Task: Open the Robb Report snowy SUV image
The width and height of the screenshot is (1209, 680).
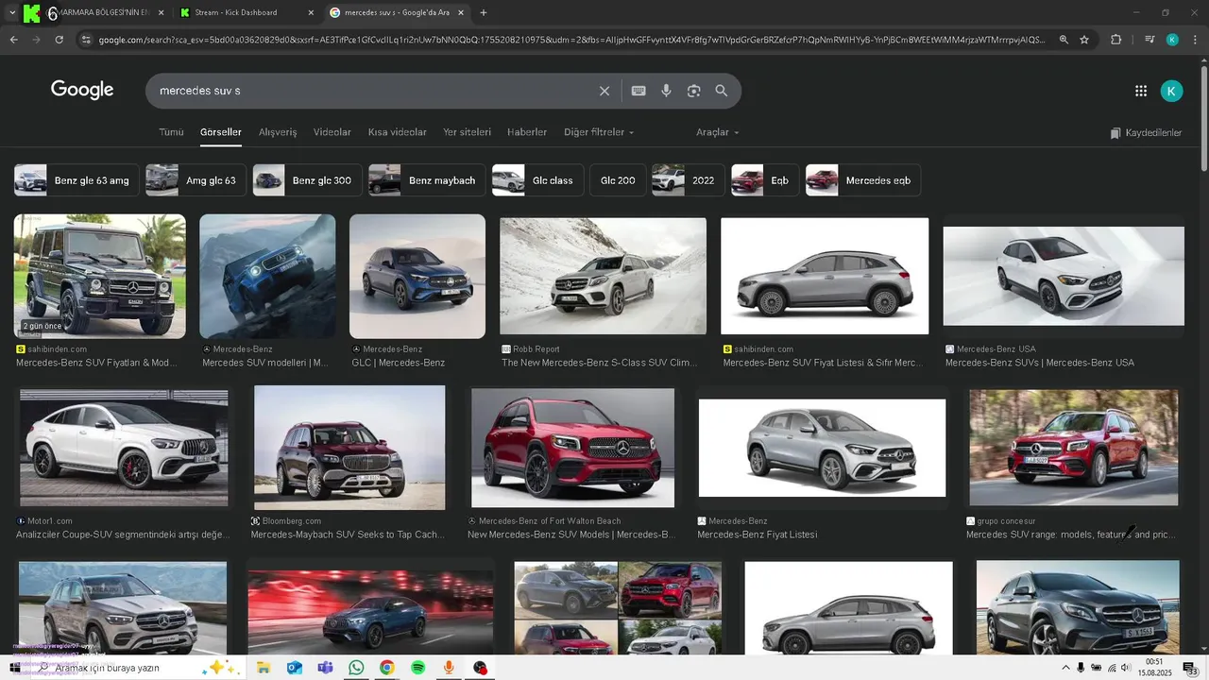Action: click(603, 276)
